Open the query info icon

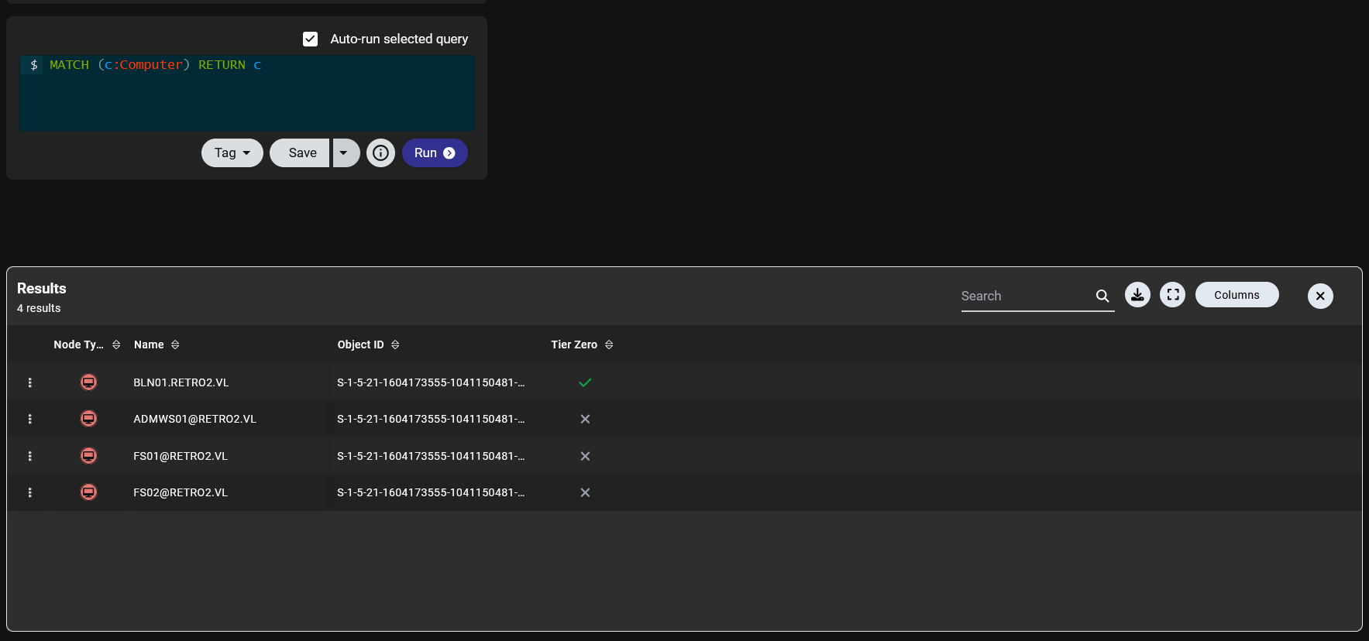[x=380, y=153]
